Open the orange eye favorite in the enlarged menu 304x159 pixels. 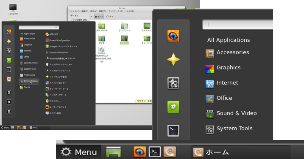pyautogui.click(x=173, y=36)
